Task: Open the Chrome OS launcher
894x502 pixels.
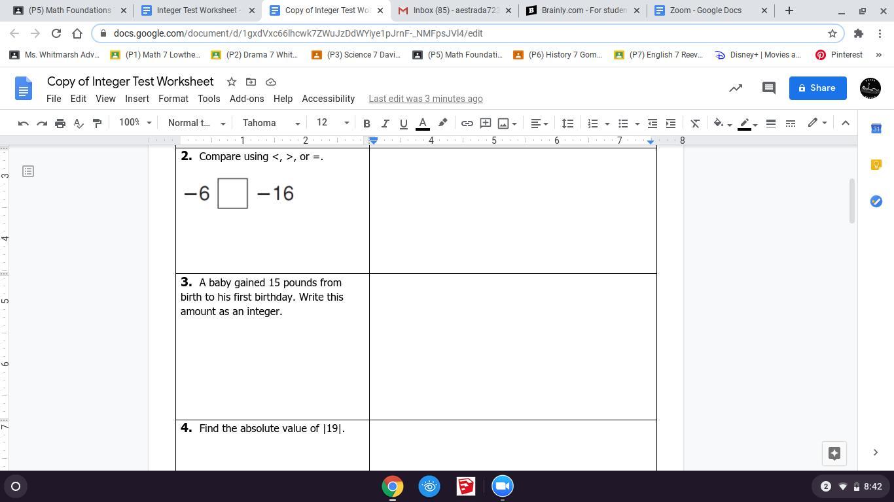Action: 16,486
